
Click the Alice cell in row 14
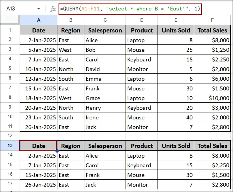[x=105, y=155]
